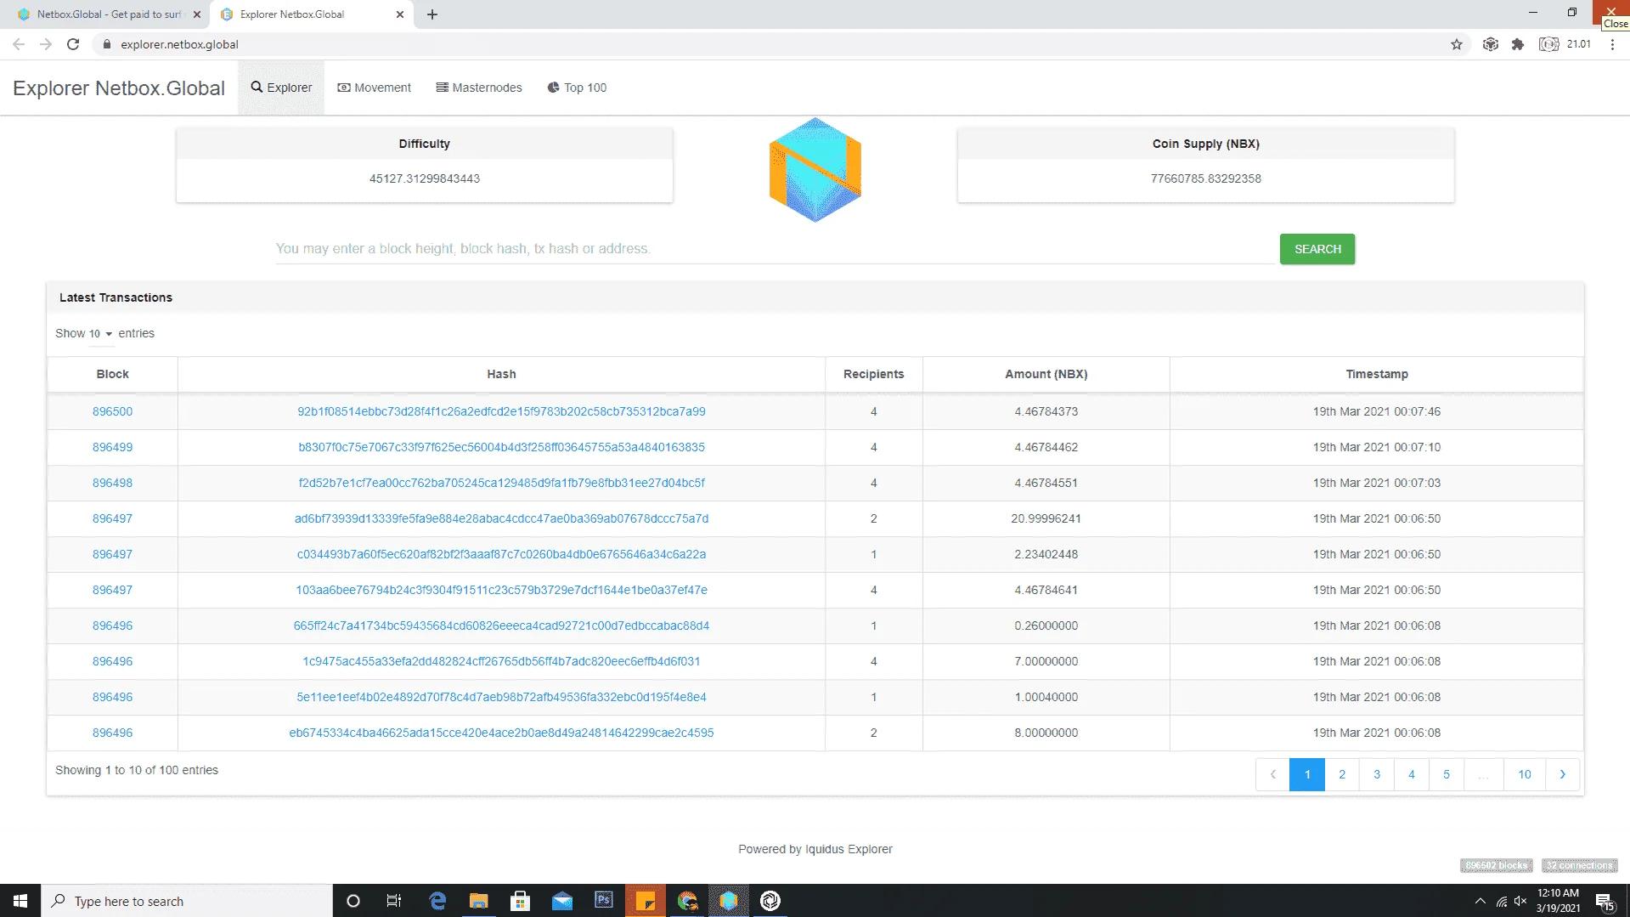
Task: Open transaction hash starting 103aa6bee7
Action: click(501, 590)
